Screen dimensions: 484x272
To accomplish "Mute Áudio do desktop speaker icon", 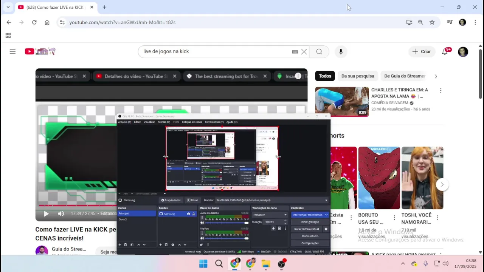I will coord(202,223).
